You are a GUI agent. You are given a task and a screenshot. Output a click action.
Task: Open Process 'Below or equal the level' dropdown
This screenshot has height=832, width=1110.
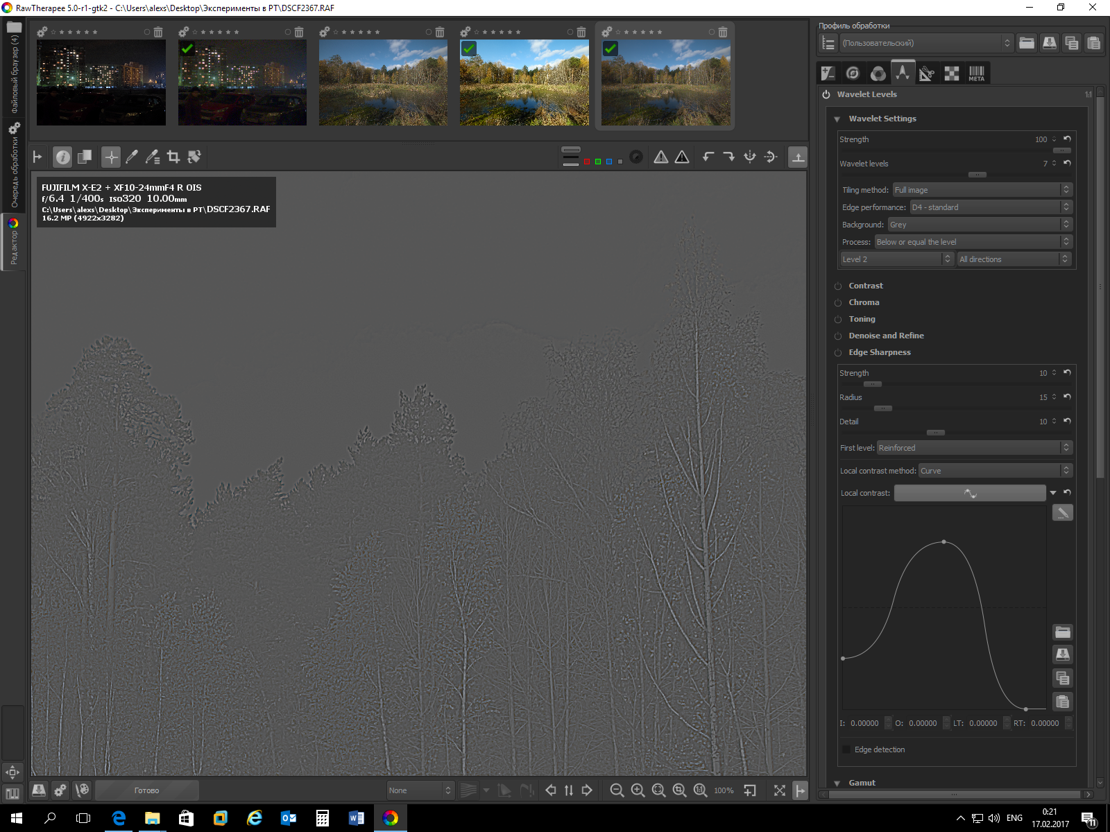click(x=973, y=242)
